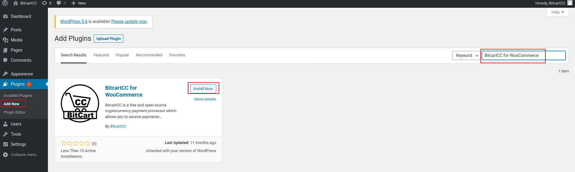Click the Collapse menu arrow icon
575x172 pixels.
[x=5, y=155]
